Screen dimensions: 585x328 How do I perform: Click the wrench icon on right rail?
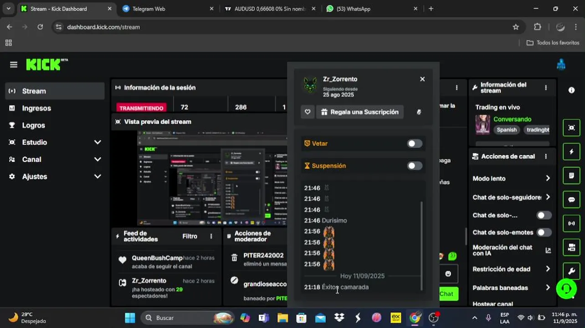pos(571,271)
